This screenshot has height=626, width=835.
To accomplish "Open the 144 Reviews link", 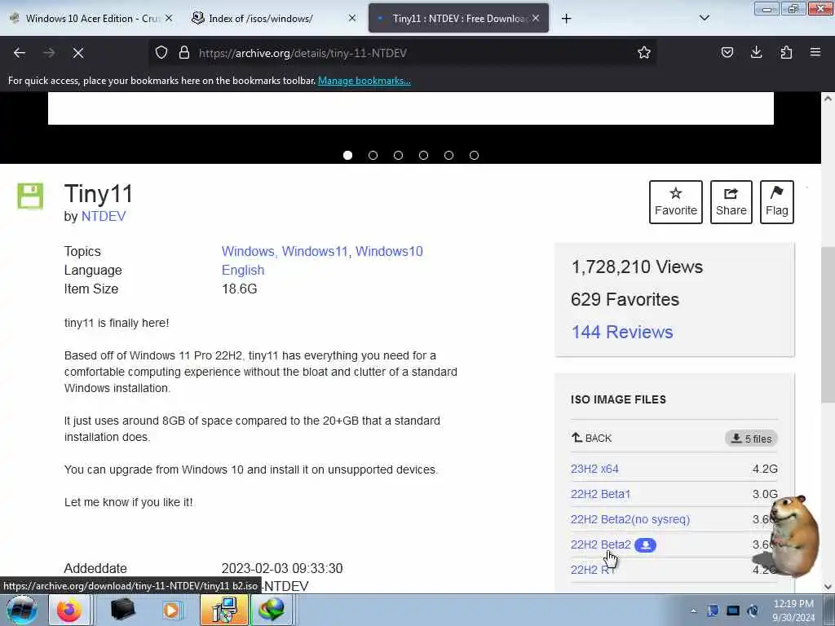I will tap(622, 332).
